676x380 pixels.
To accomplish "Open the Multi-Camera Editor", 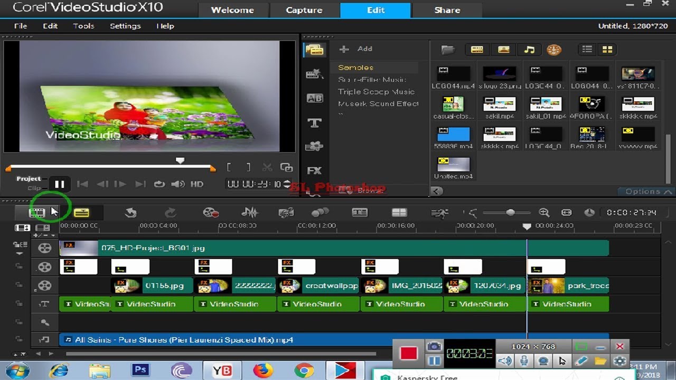I will 399,213.
